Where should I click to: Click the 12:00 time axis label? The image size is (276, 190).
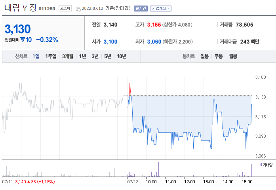tap(190, 182)
